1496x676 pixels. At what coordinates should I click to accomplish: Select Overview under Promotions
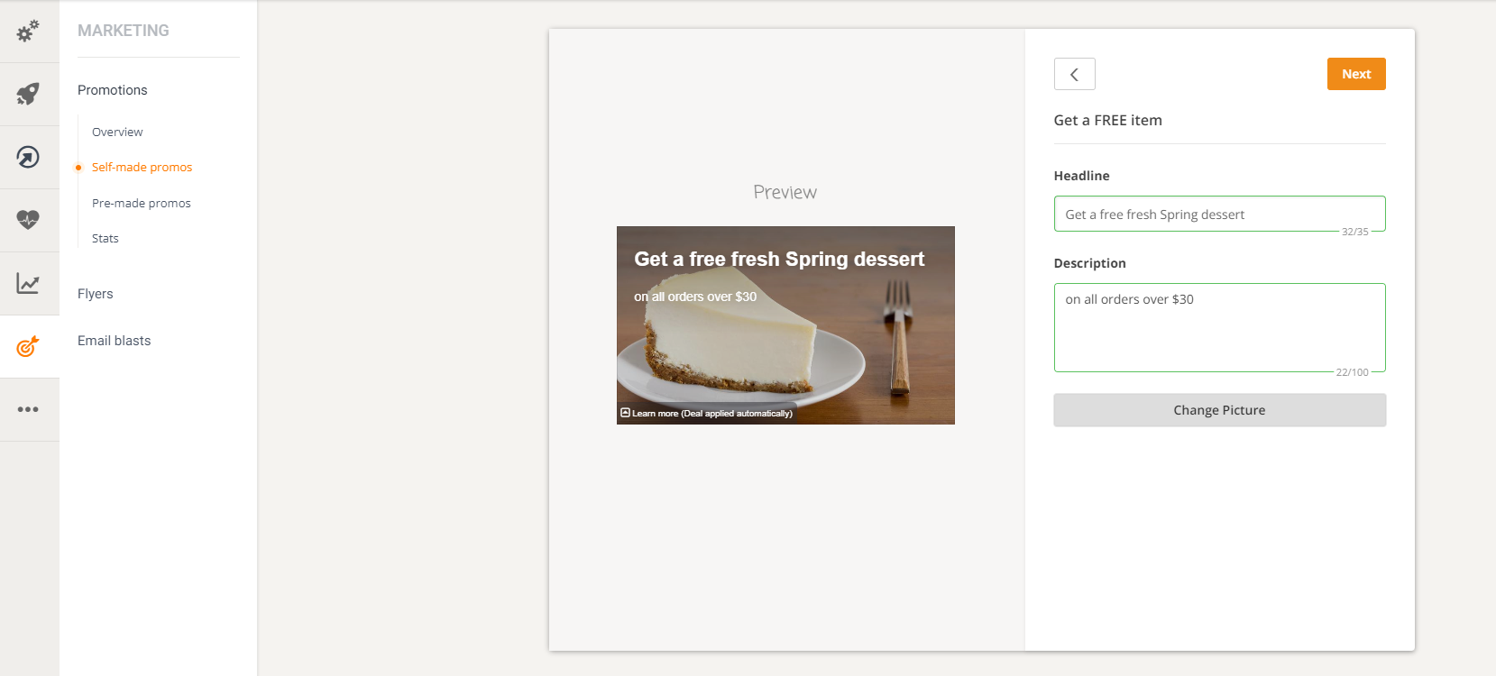(x=117, y=132)
